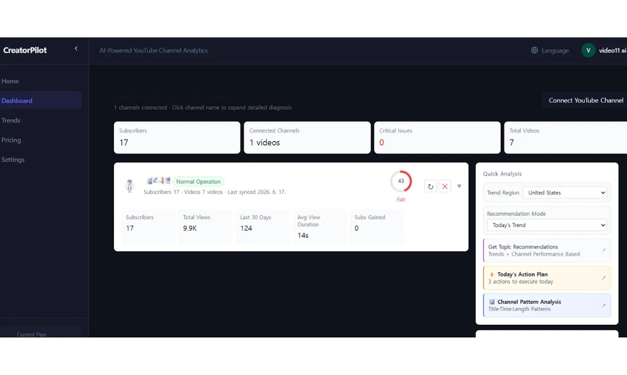
Task: Open the green V user avatar
Action: click(588, 50)
